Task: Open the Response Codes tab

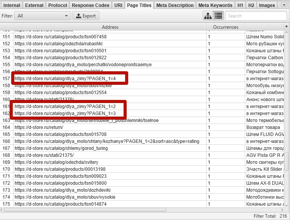Action: (90, 5)
